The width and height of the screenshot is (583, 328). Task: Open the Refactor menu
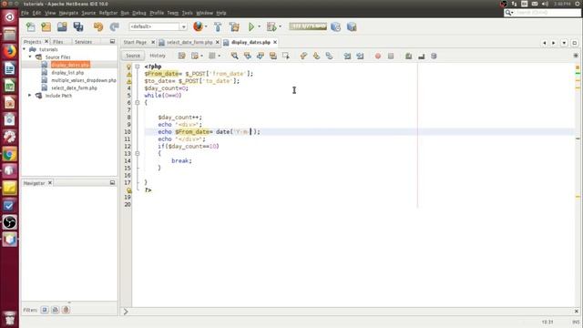pyautogui.click(x=108, y=13)
